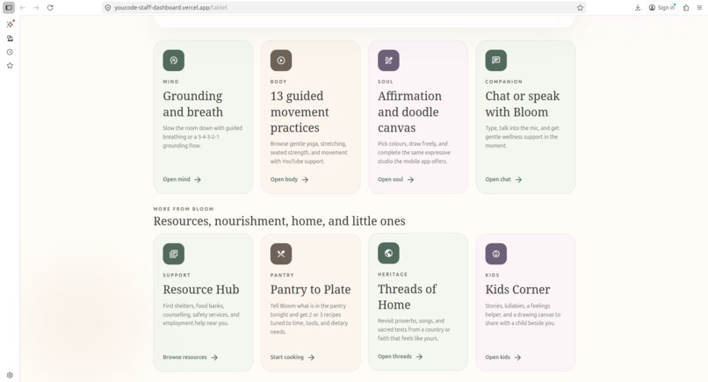Click the arrow next to Open mind
708x382 pixels.
pyautogui.click(x=198, y=180)
